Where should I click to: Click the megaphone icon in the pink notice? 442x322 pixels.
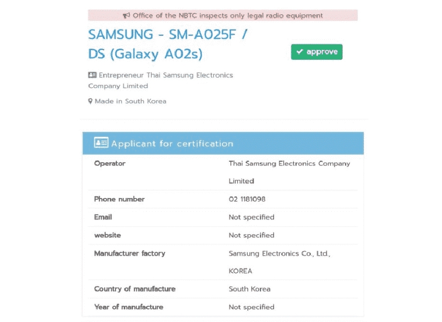126,15
